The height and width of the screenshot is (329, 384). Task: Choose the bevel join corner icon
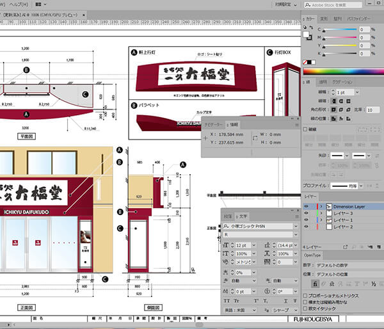tap(348, 109)
